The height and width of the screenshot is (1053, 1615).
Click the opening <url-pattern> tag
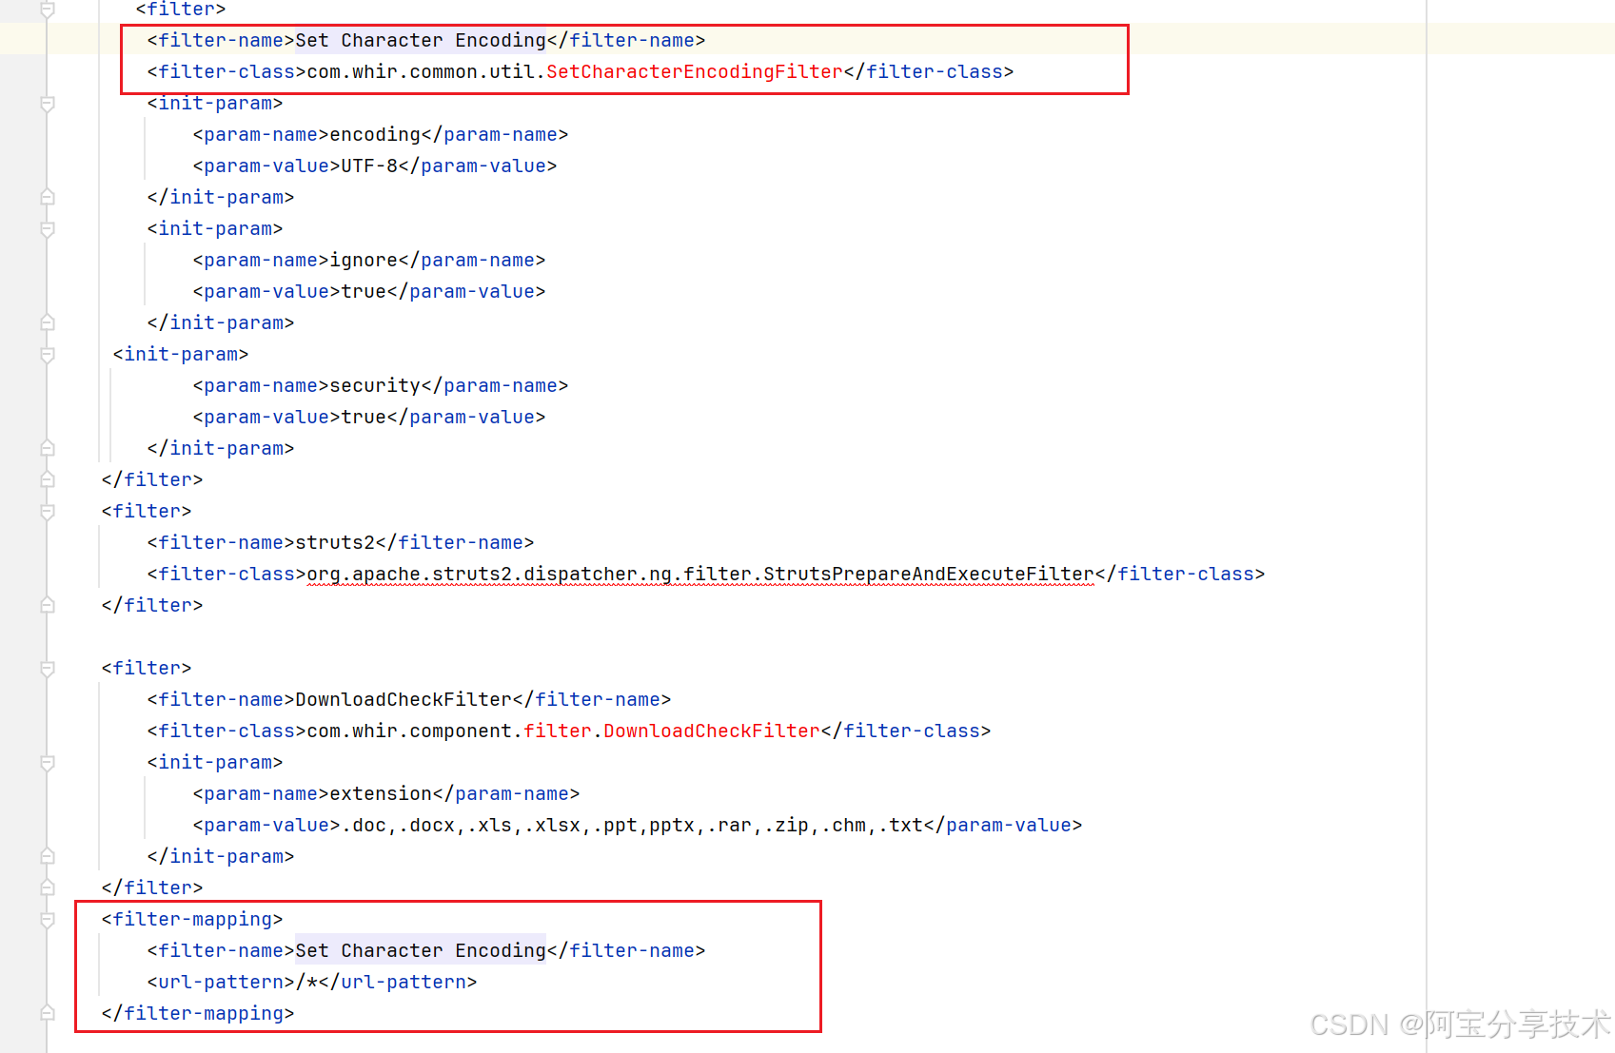pos(222,983)
